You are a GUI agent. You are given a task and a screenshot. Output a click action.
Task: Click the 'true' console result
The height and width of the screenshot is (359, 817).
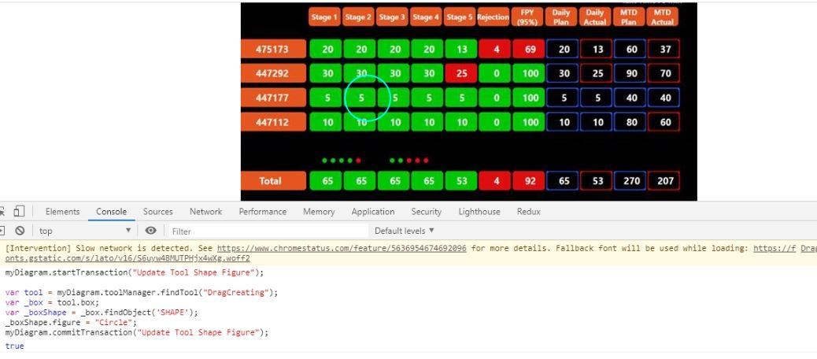tap(15, 346)
